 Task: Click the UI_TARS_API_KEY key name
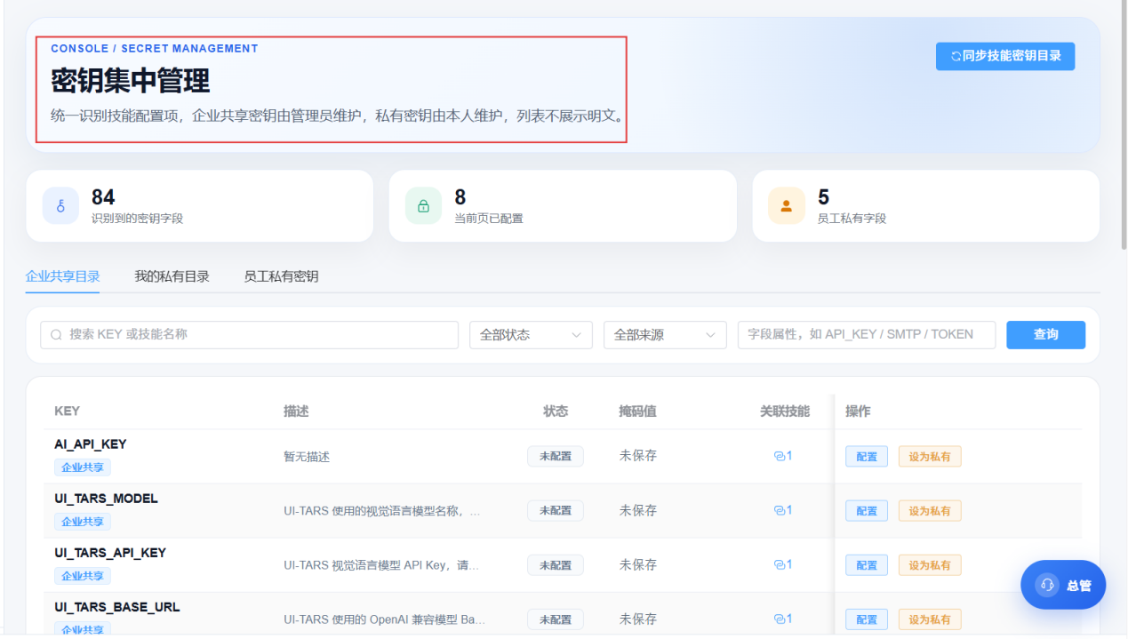[110, 553]
